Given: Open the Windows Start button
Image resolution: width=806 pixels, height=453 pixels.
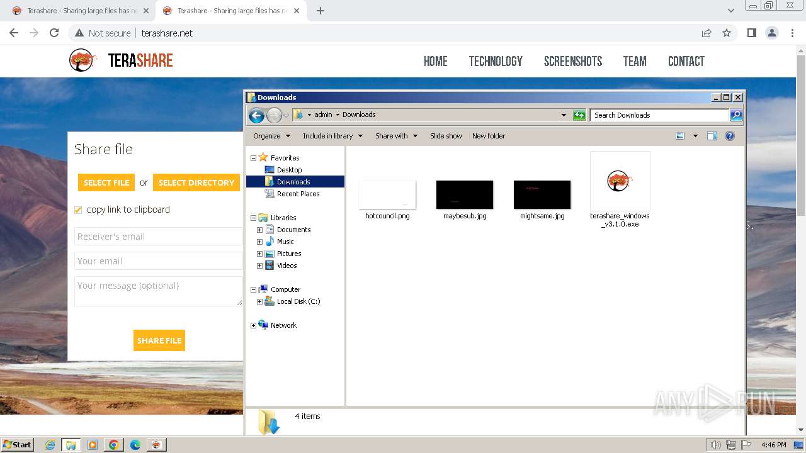Looking at the screenshot, I should pos(18,445).
